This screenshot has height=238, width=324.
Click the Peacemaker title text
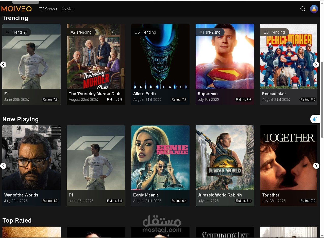pos(274,94)
